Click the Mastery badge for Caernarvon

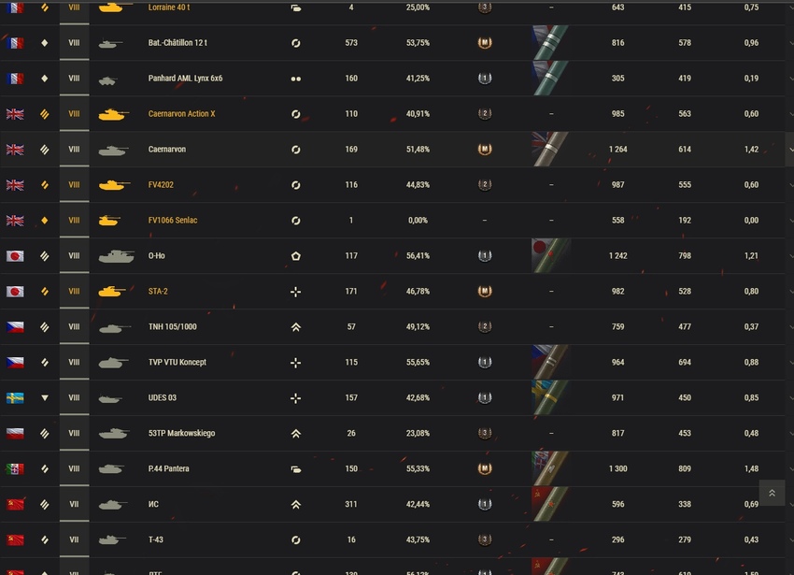point(485,149)
